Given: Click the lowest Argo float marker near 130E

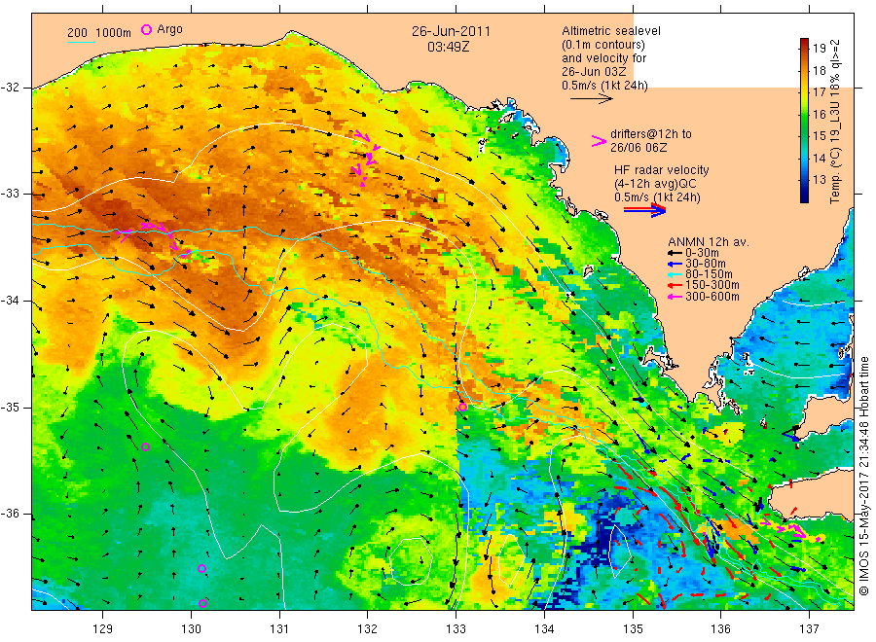Looking at the screenshot, I should (202, 603).
